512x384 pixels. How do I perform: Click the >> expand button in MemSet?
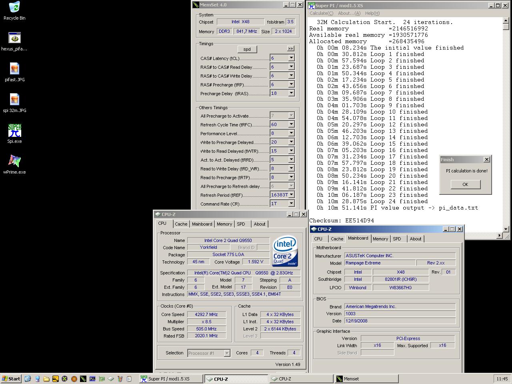pyautogui.click(x=290, y=48)
